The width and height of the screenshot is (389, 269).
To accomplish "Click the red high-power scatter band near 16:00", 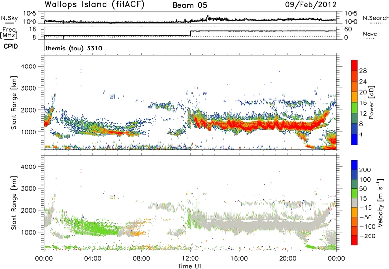I will pos(239,125).
